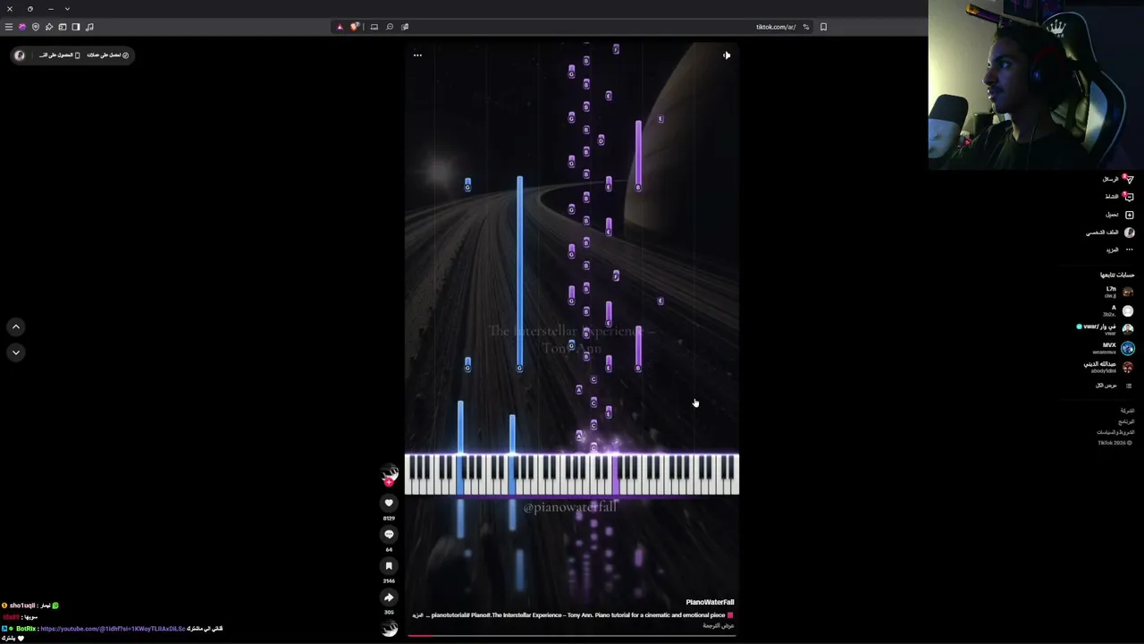This screenshot has height=644, width=1144.
Task: Open the shield icon in browser toolbar
Action: [x=36, y=27]
